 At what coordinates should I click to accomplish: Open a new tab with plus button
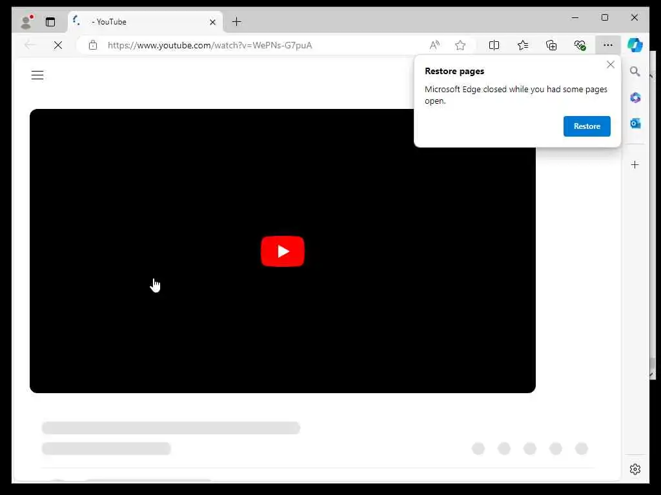click(237, 21)
